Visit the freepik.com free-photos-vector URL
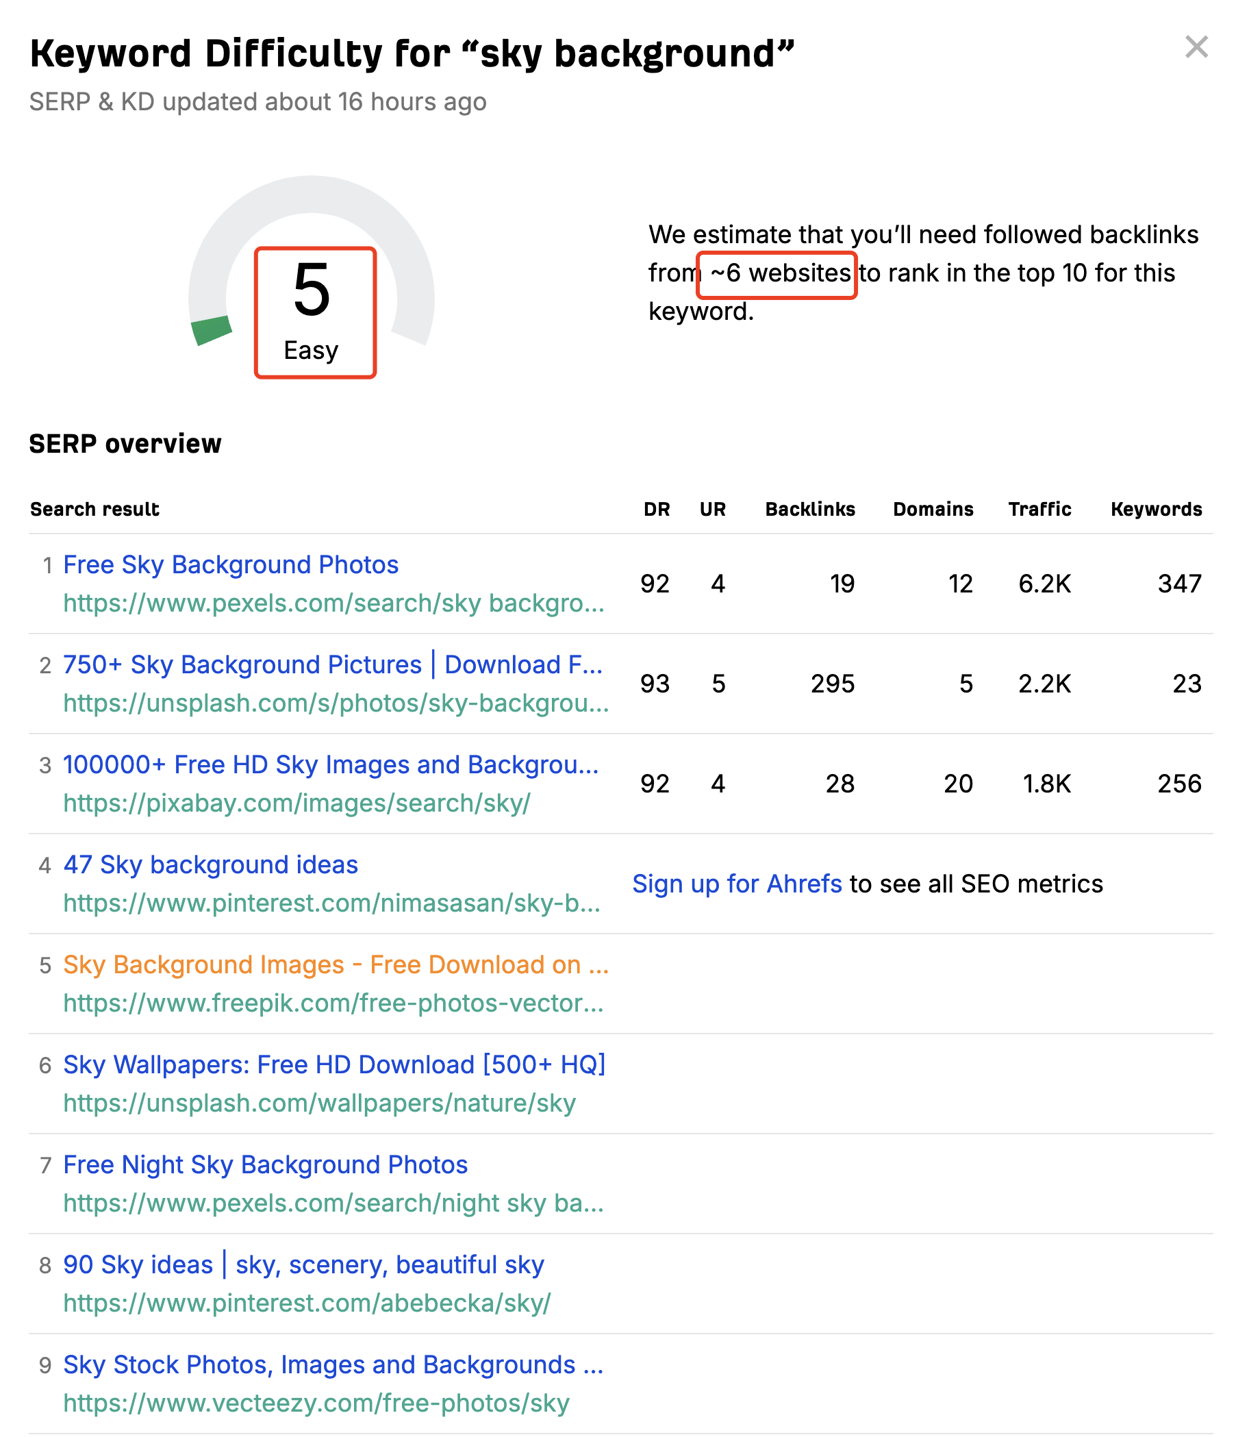1249x1437 pixels. point(334,1003)
